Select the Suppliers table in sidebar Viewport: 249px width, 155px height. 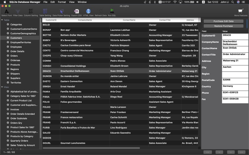coord(15,78)
